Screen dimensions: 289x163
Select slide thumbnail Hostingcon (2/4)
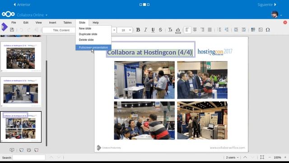(21, 57)
